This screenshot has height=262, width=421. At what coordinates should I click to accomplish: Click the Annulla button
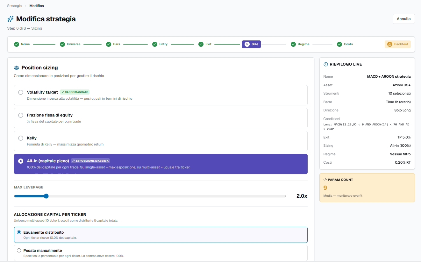(403, 19)
